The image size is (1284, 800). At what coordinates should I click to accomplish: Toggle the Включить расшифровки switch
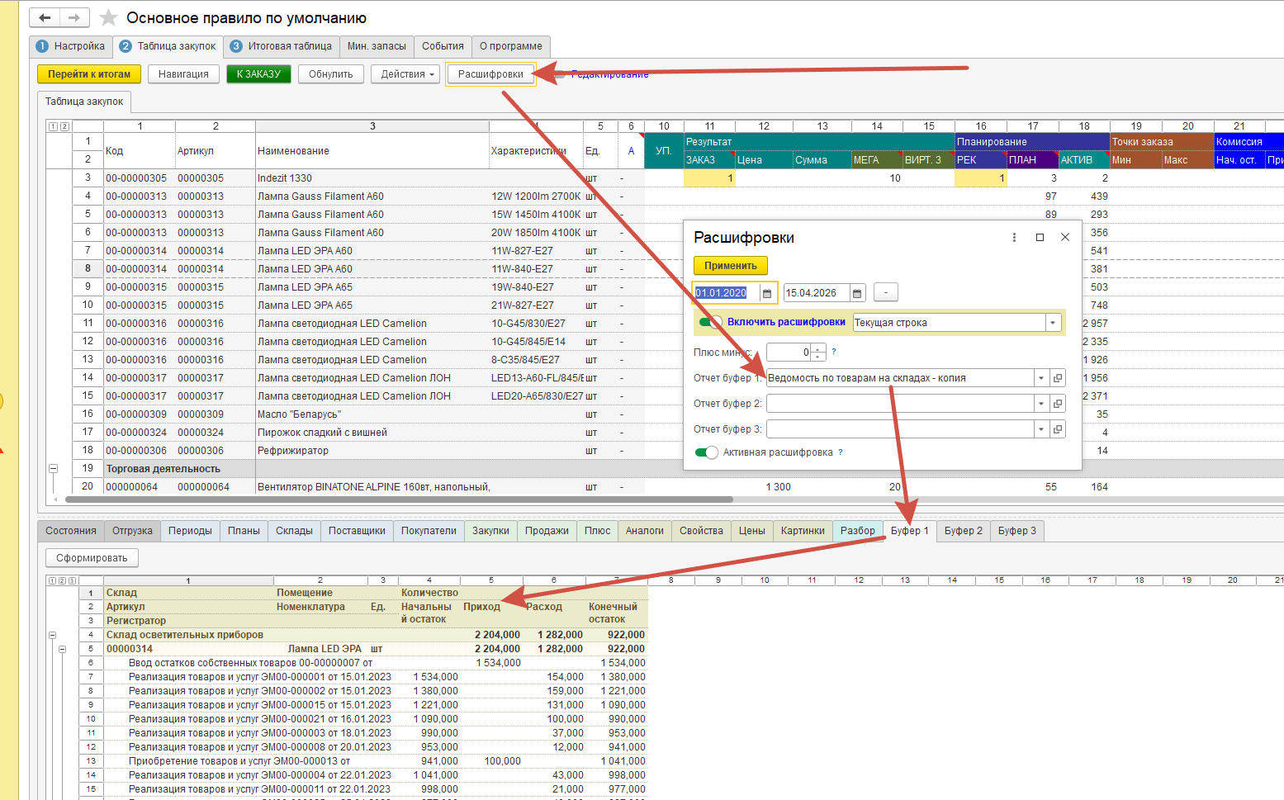tap(709, 322)
